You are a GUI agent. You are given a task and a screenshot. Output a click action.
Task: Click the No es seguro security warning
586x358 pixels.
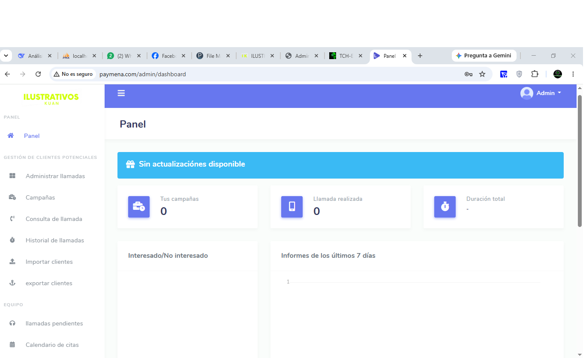click(x=73, y=74)
